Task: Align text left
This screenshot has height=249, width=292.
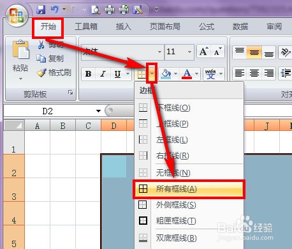Action: (240, 73)
